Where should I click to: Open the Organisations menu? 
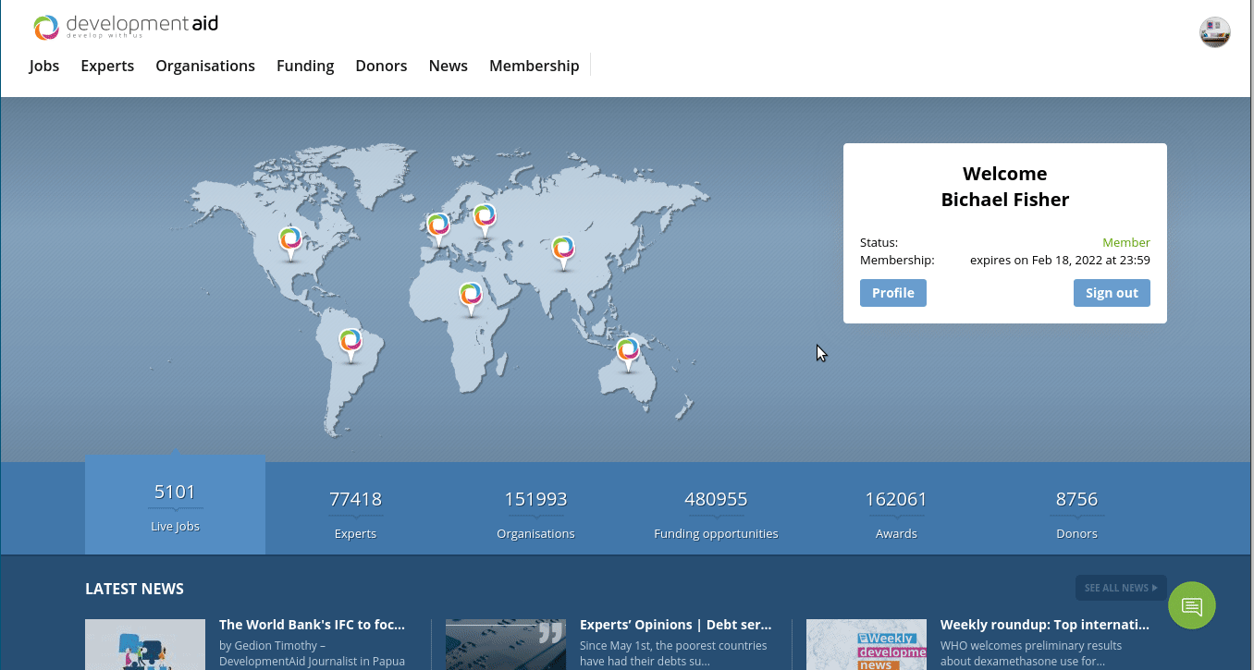(205, 66)
